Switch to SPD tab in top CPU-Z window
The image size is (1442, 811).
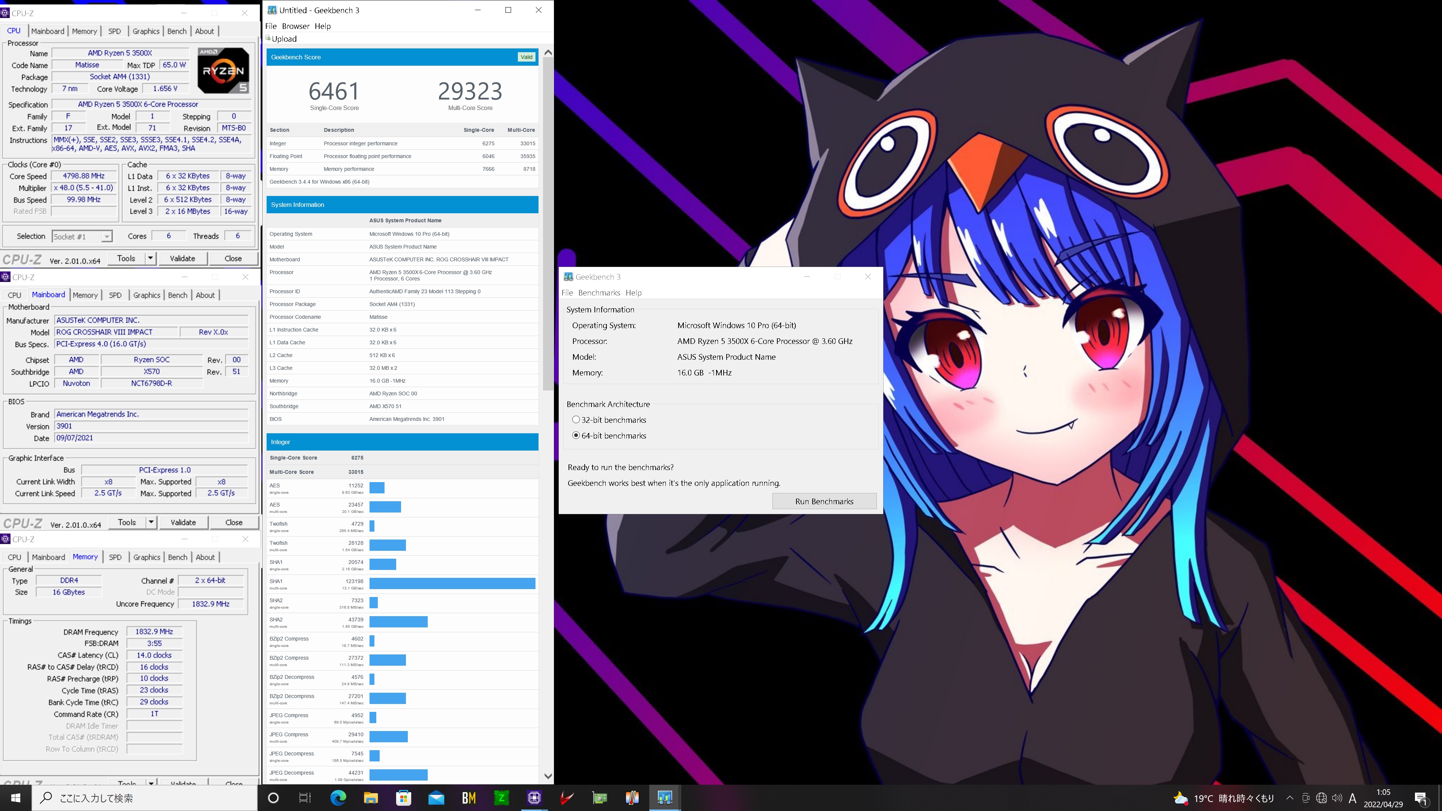pos(114,31)
